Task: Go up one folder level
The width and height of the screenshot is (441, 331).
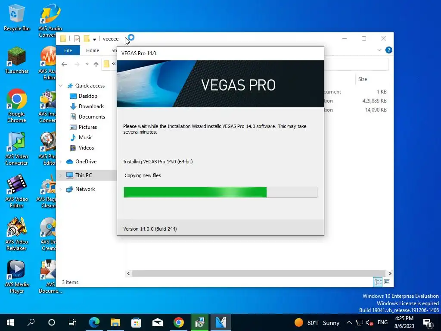Action: (x=96, y=65)
